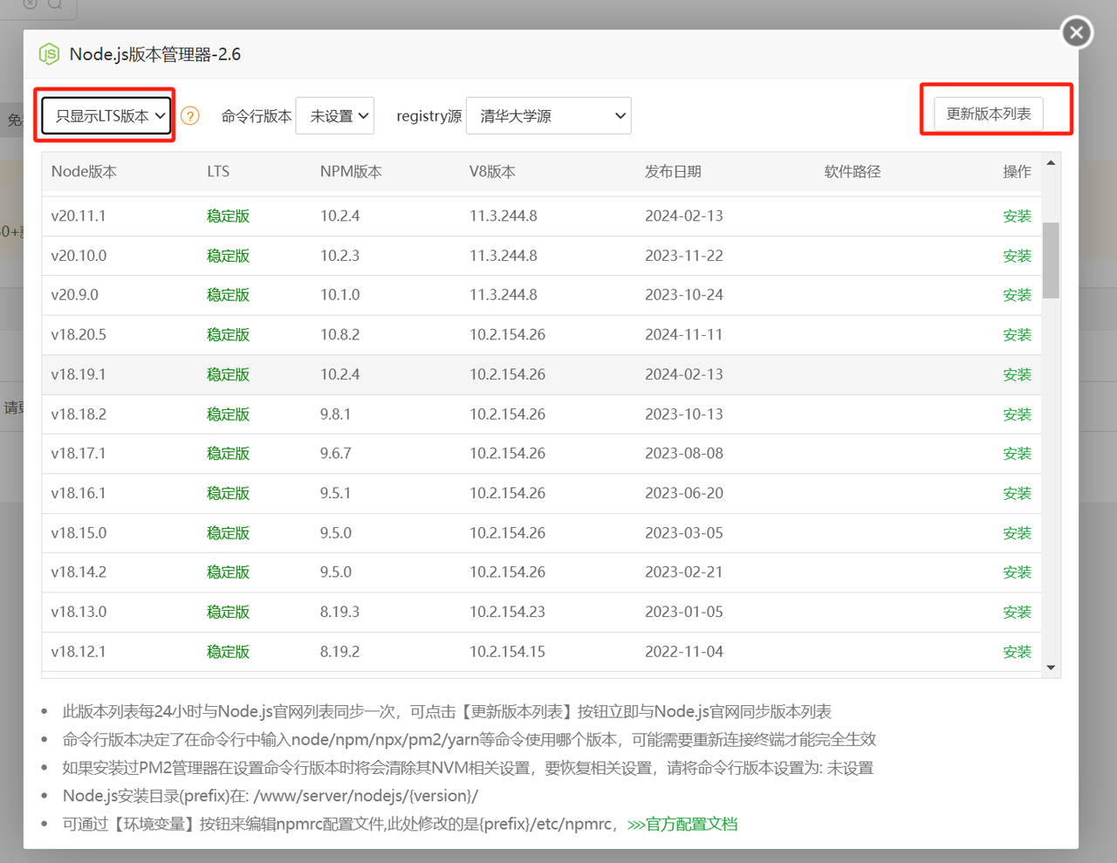Select the v20.10.0 version cell
Viewport: 1117px width, 863px height.
click(79, 256)
